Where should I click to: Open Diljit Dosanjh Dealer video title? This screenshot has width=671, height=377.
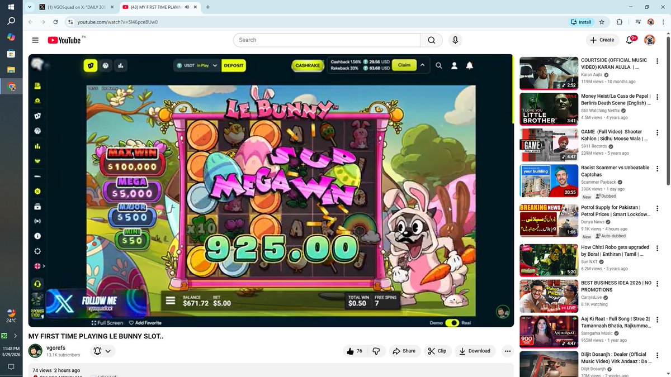[x=615, y=357]
